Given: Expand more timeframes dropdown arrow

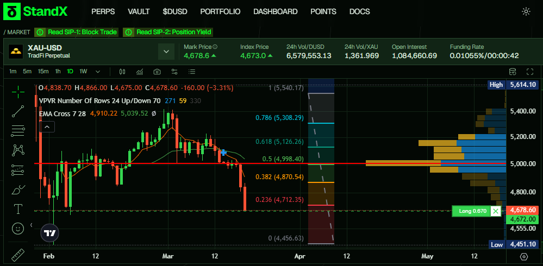Looking at the screenshot, I should coord(98,72).
